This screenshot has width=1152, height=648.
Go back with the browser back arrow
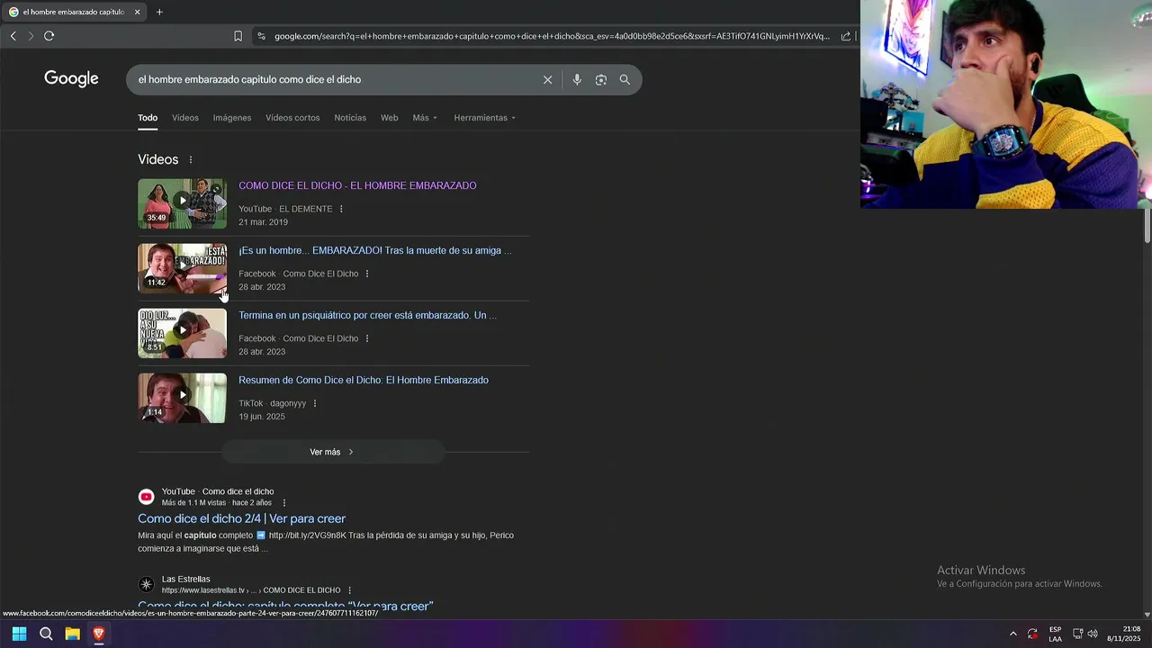(13, 36)
